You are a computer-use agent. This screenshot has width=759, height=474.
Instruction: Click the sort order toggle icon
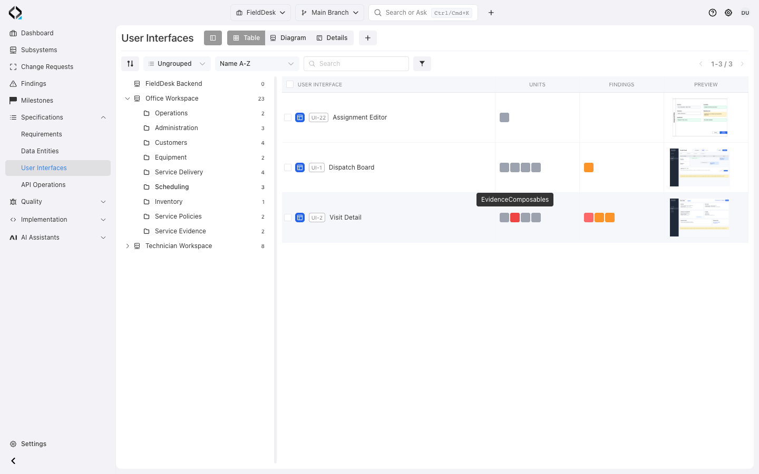[x=130, y=64]
